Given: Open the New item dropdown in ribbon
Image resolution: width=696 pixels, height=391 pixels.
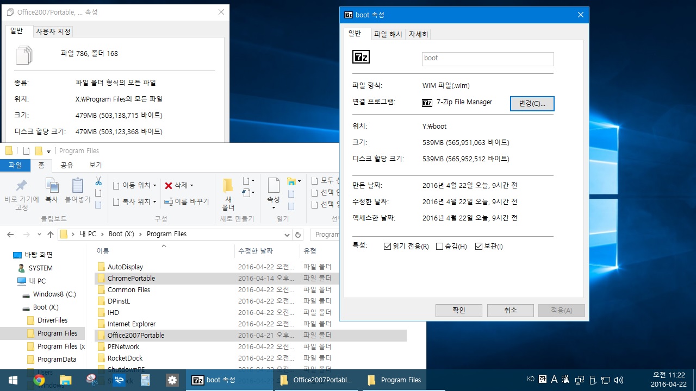Looking at the screenshot, I should pyautogui.click(x=248, y=181).
